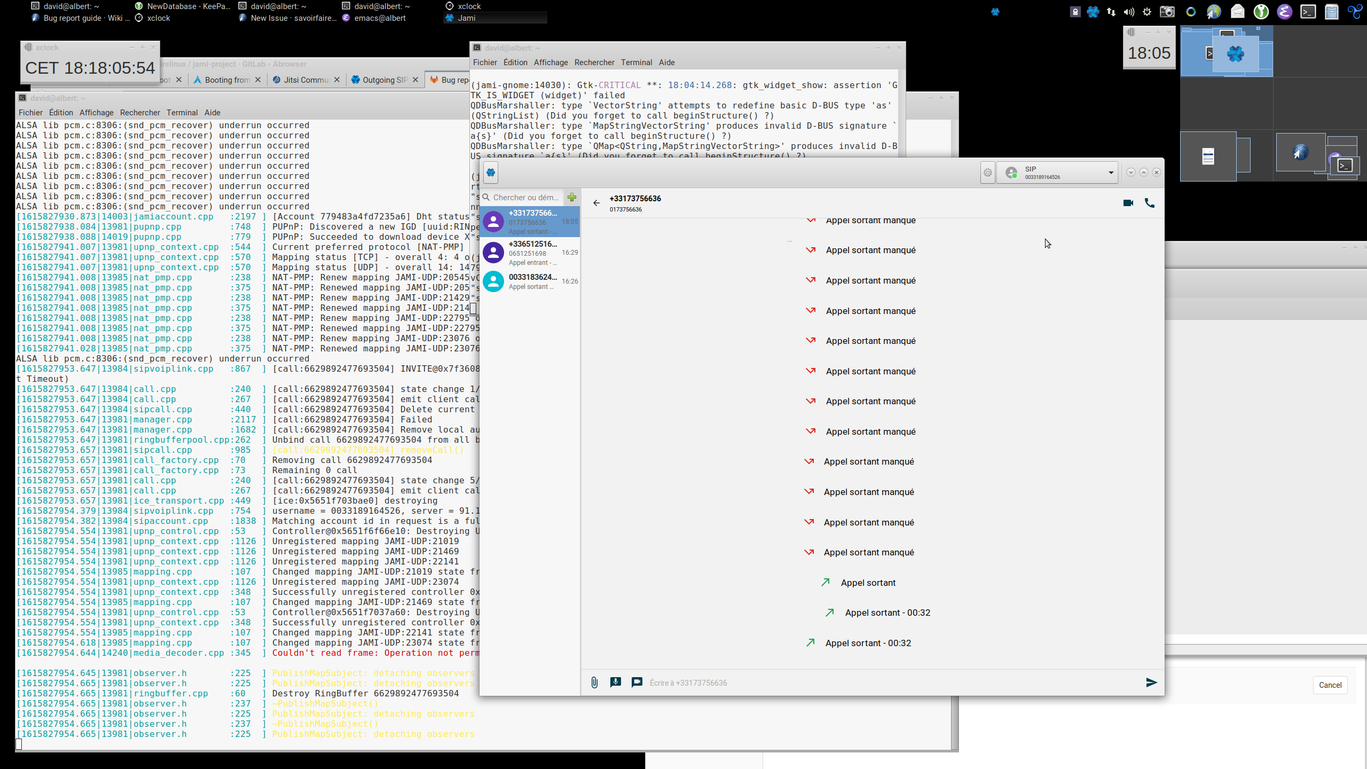Open the power manager tray icon
1367x769 pixels.
(x=1147, y=12)
